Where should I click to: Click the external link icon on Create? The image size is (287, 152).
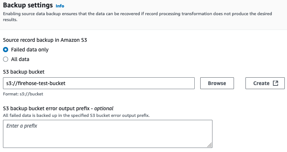pyautogui.click(x=276, y=83)
